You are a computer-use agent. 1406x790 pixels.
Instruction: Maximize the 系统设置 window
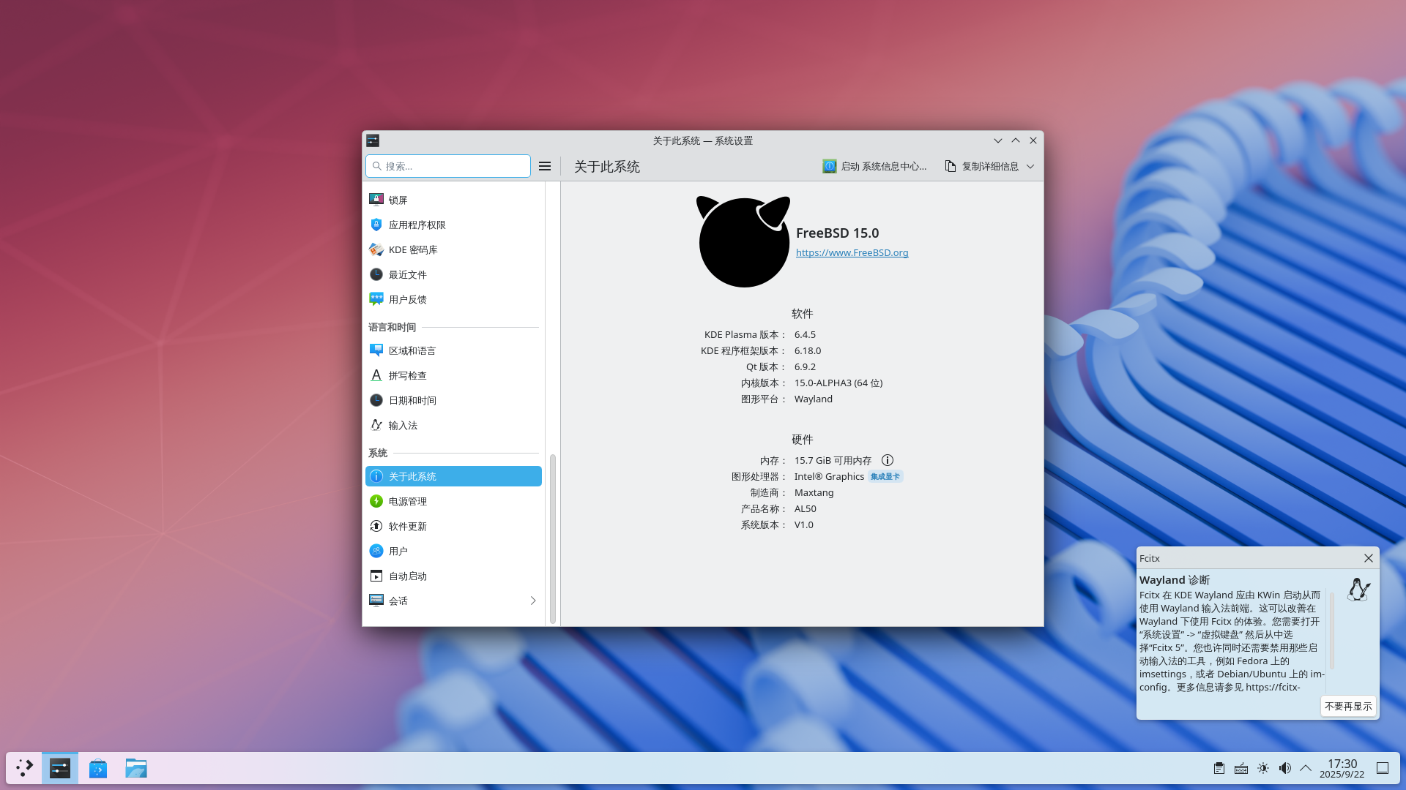(1016, 140)
